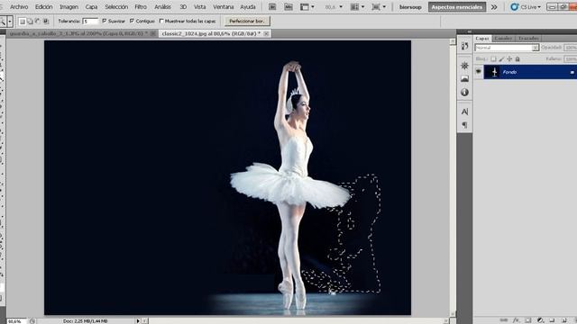577x324 pixels.
Task: Open the History panel icon in dock
Action: (x=465, y=46)
